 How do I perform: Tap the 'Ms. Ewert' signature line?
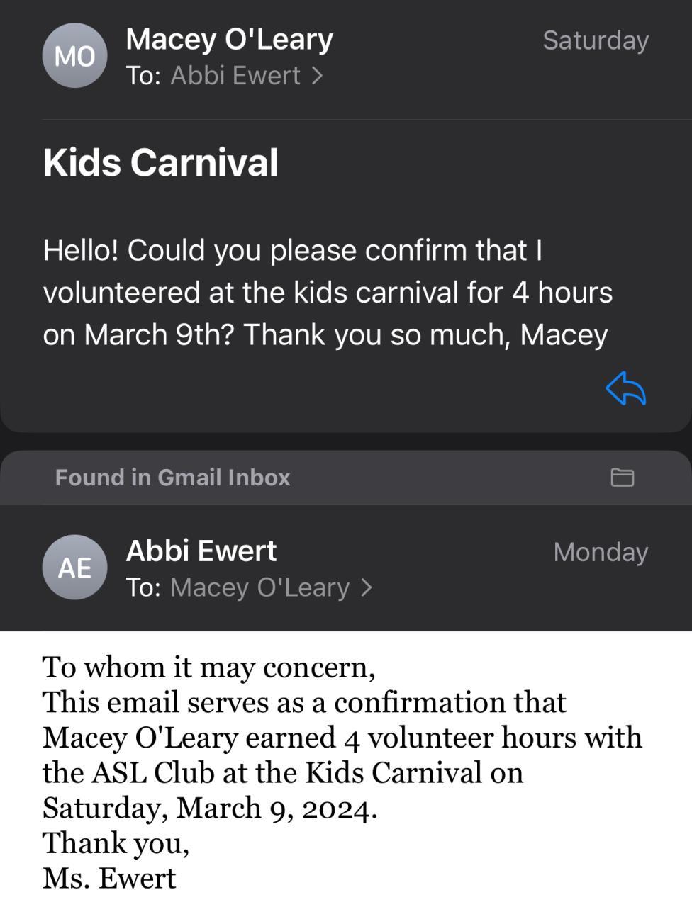pos(109,878)
